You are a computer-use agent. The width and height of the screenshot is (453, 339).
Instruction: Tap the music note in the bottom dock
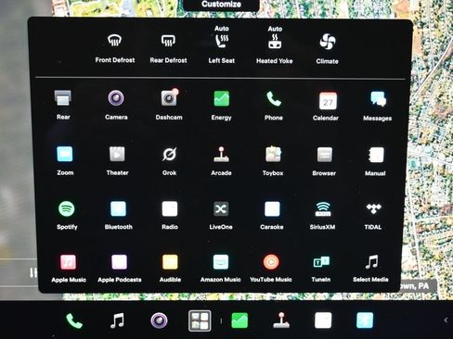(x=117, y=320)
